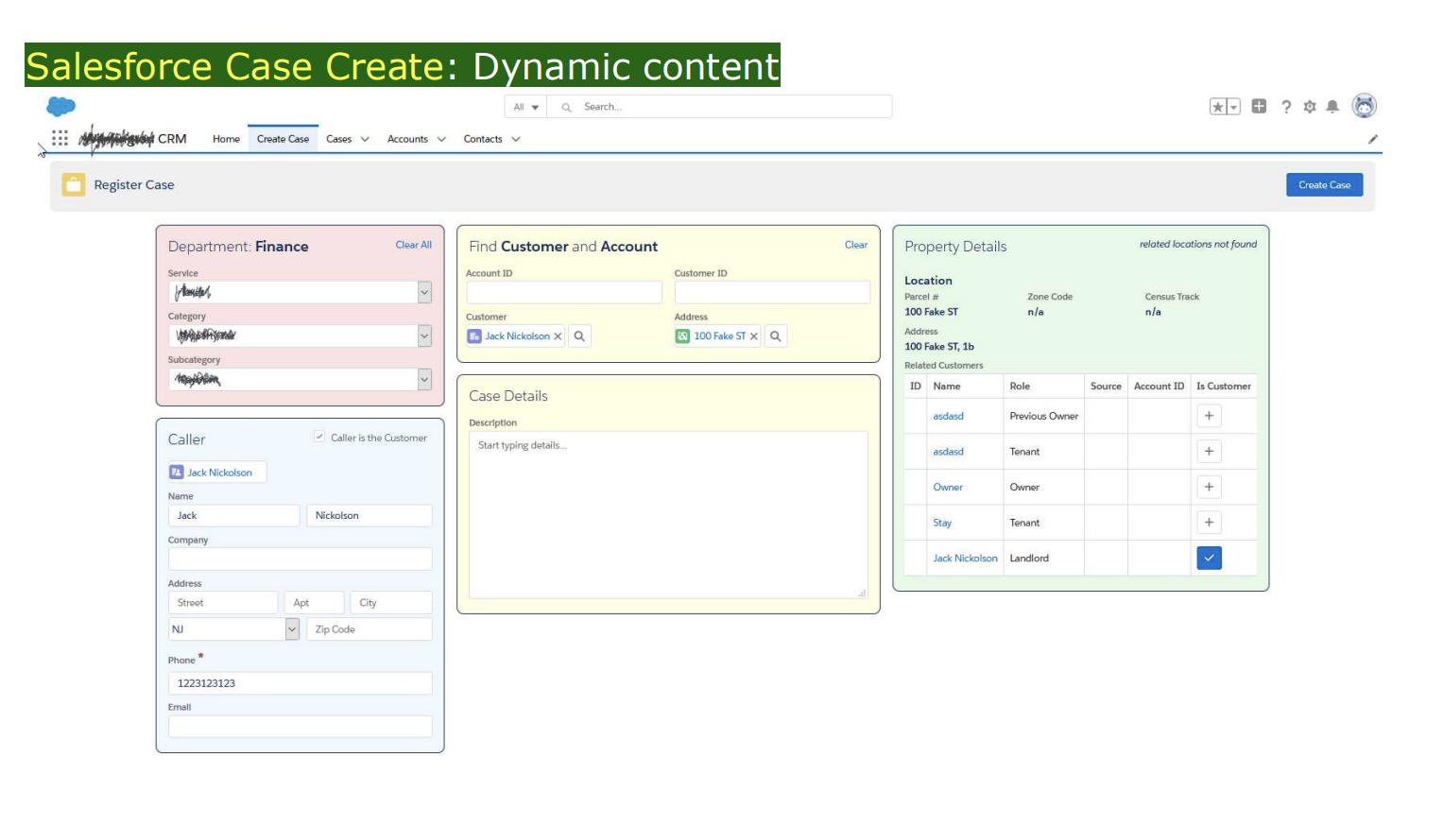Open the Contacts tab
This screenshot has height=826, width=1444.
pyautogui.click(x=483, y=139)
